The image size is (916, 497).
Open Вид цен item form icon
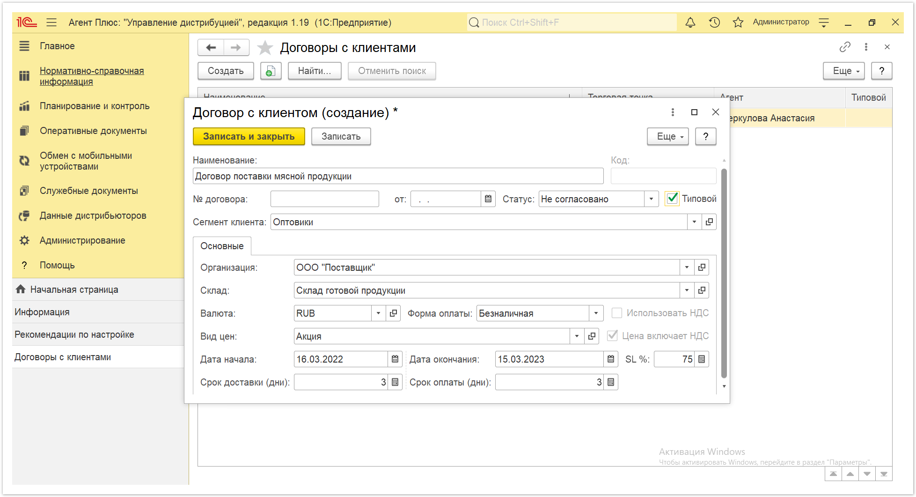coord(592,336)
